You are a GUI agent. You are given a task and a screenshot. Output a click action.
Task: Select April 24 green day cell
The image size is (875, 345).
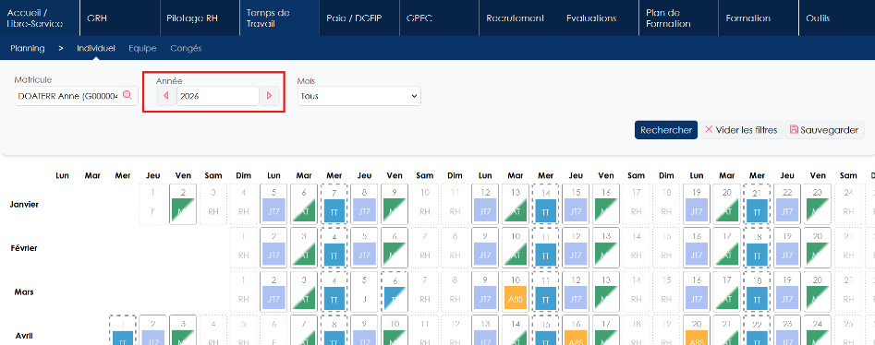[x=818, y=330]
